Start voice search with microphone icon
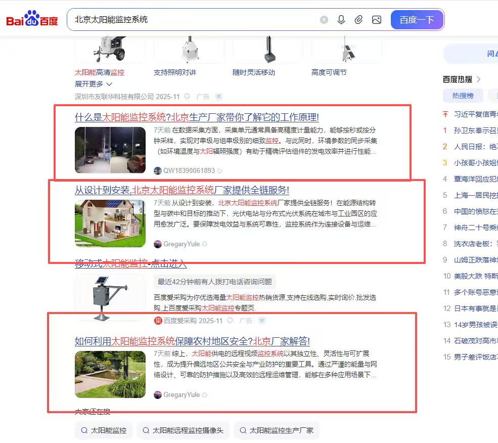The image size is (498, 443). (341, 20)
